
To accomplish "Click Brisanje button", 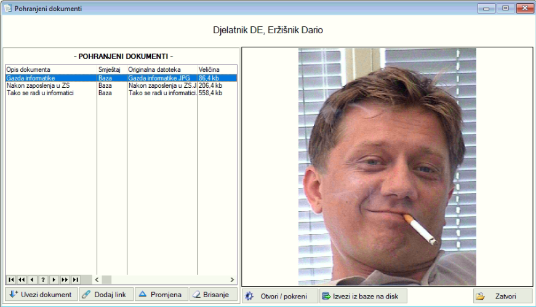I will click(x=214, y=294).
